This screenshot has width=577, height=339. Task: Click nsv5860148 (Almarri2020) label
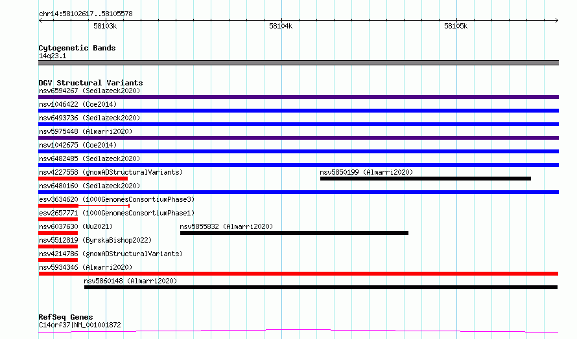[130, 281]
